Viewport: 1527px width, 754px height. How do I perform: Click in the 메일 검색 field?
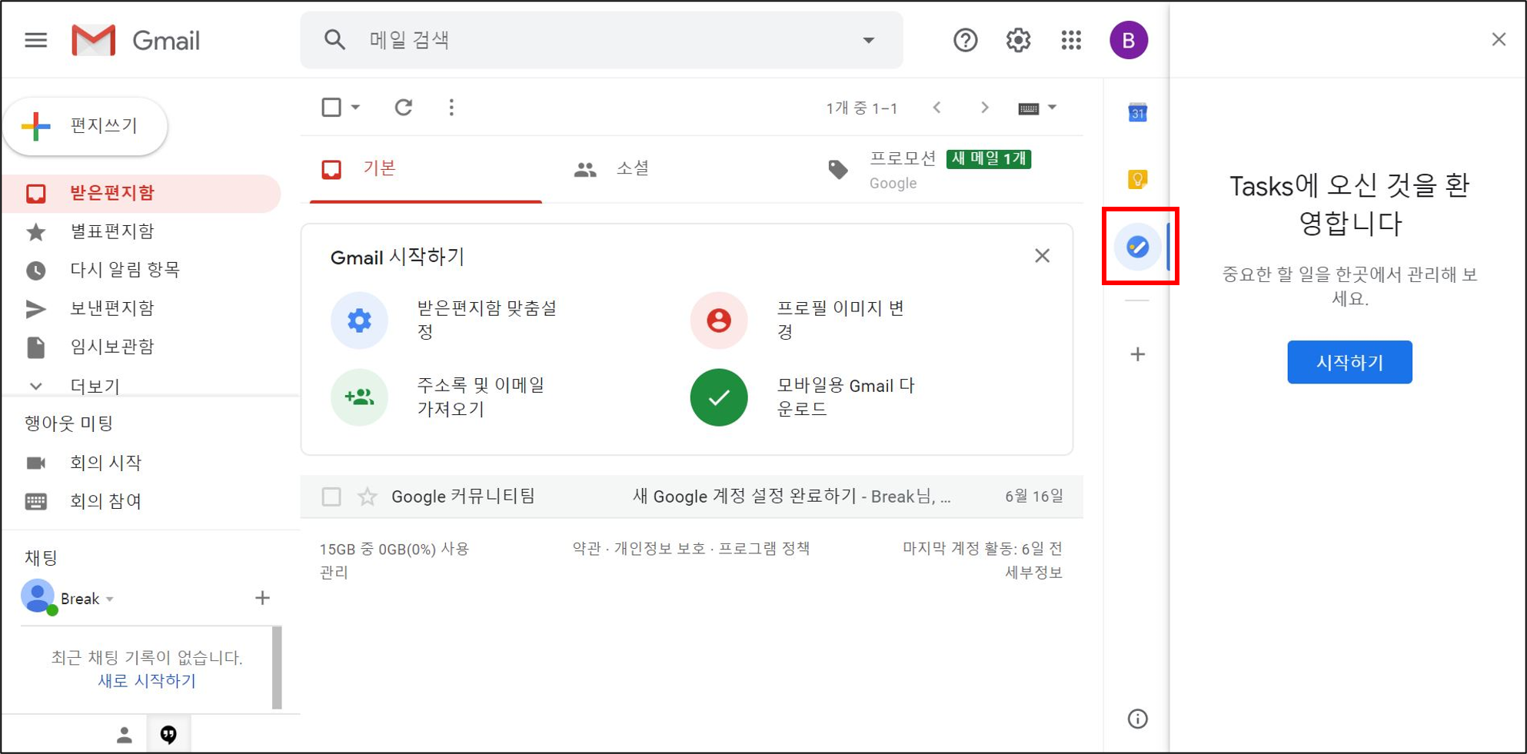[x=600, y=40]
